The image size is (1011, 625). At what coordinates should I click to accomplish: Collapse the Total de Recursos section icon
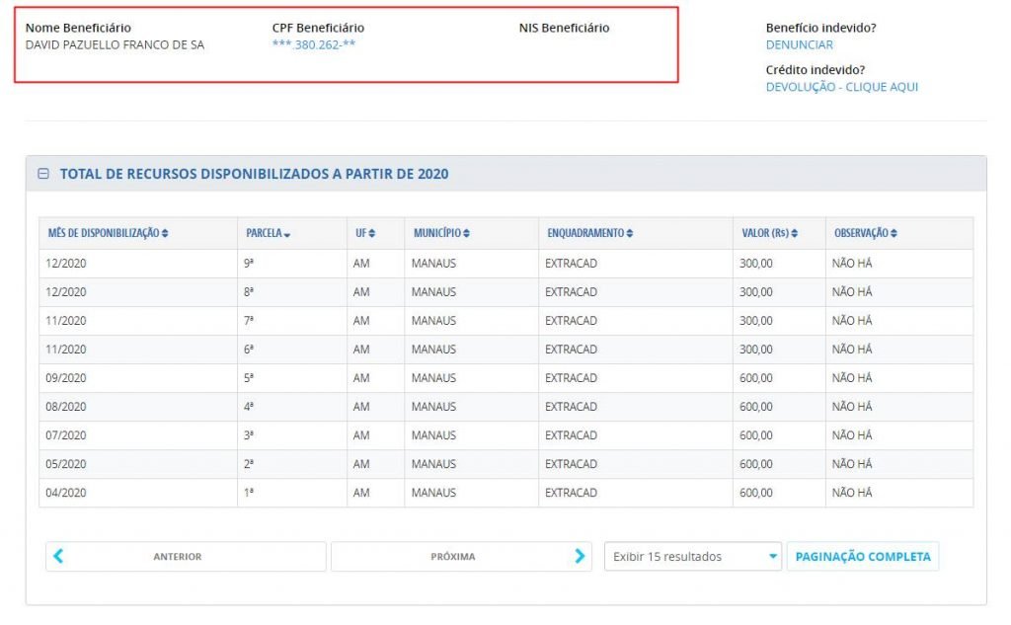[43, 174]
